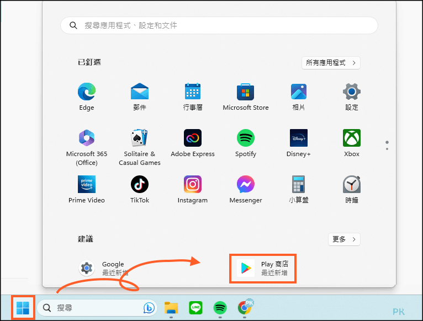
Task: Launch the 郵件 mail app
Action: [140, 96]
